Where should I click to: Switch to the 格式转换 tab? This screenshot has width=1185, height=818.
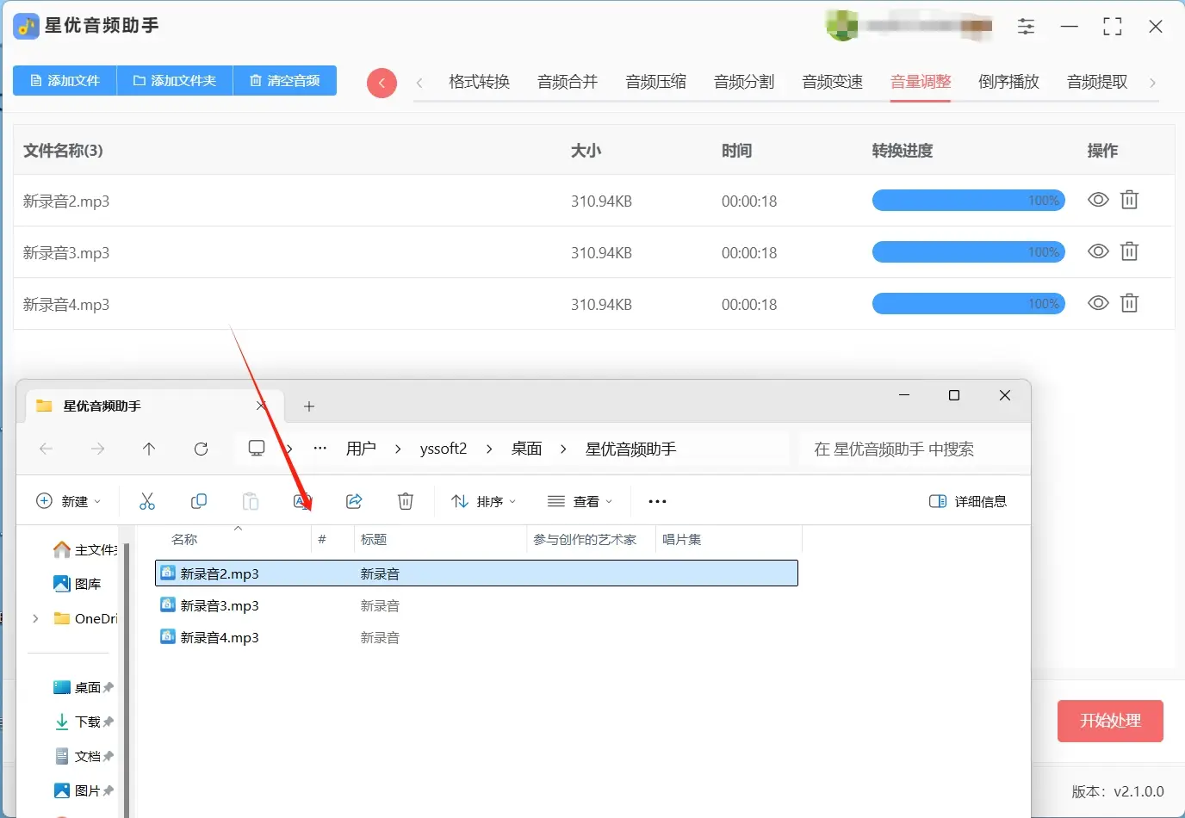pyautogui.click(x=479, y=82)
